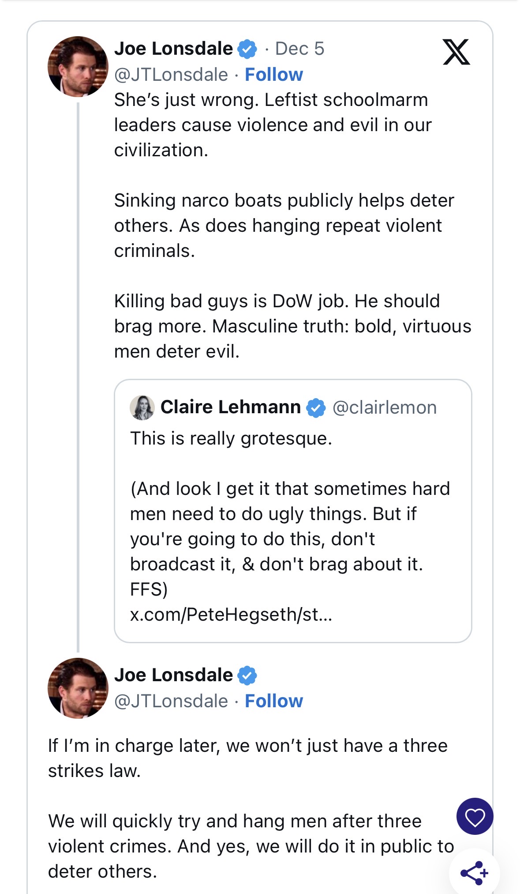
Task: Open the X logo link
Action: 456,52
